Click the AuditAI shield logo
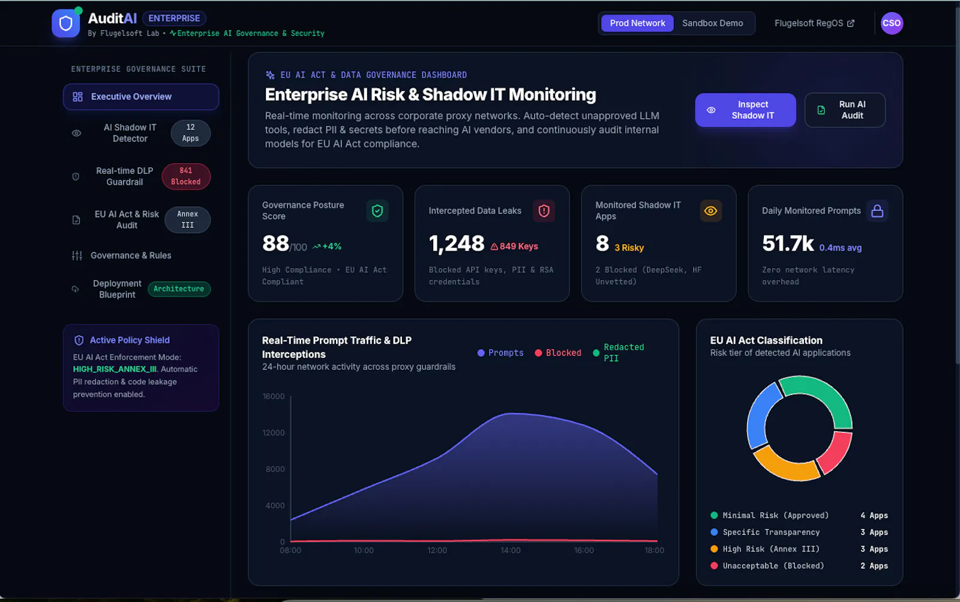This screenshot has width=960, height=602. pyautogui.click(x=66, y=23)
